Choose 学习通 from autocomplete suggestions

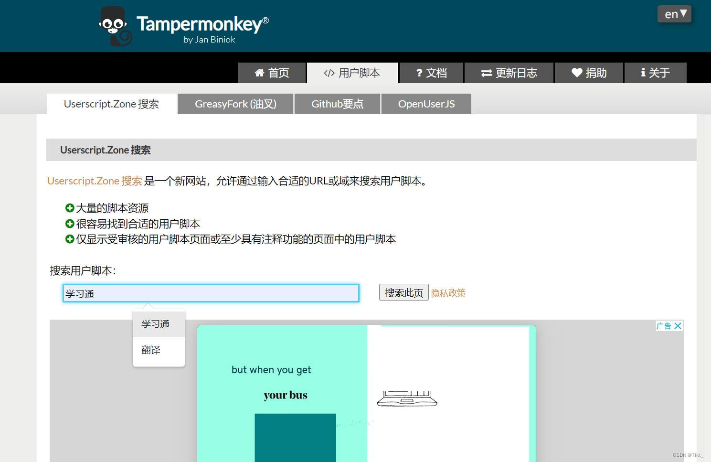tap(159, 324)
